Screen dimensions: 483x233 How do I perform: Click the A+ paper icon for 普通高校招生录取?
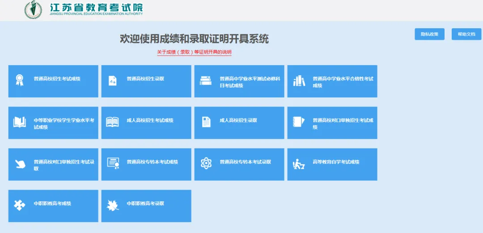click(112, 80)
